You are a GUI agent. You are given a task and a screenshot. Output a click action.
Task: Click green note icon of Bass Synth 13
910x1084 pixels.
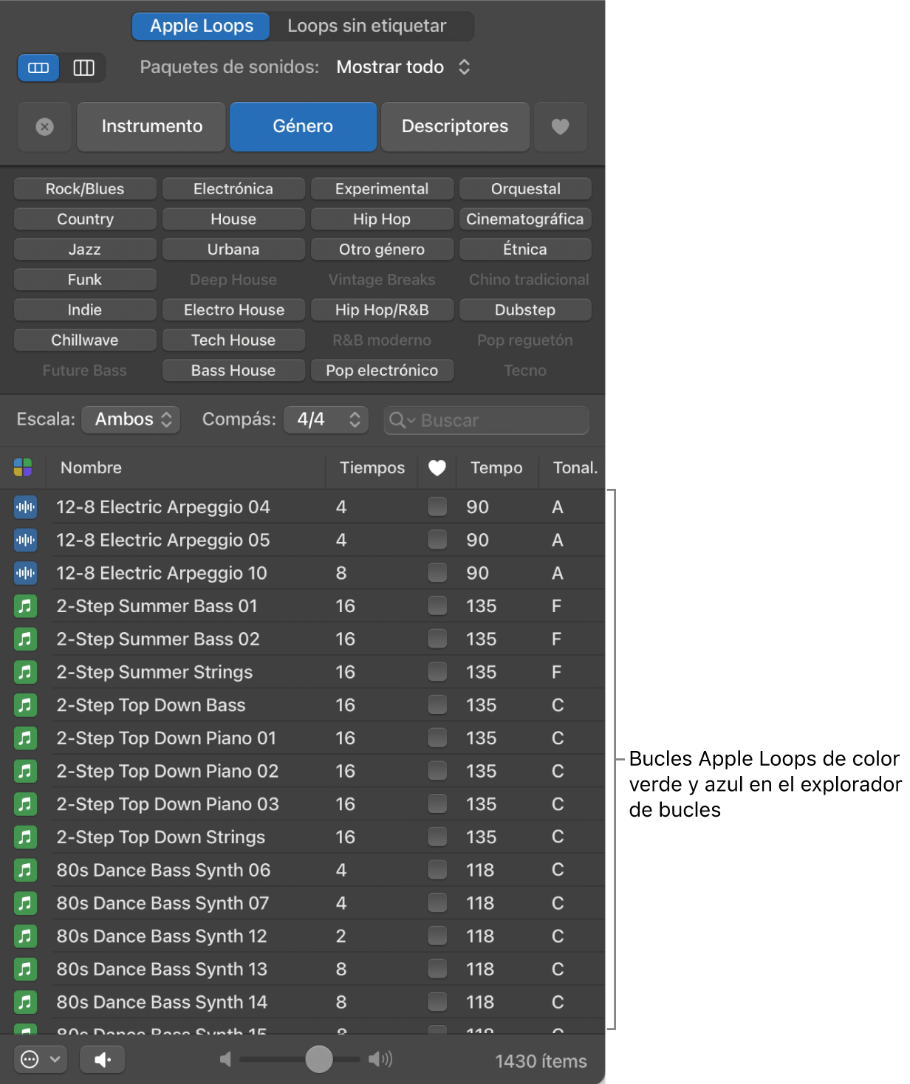pyautogui.click(x=26, y=969)
